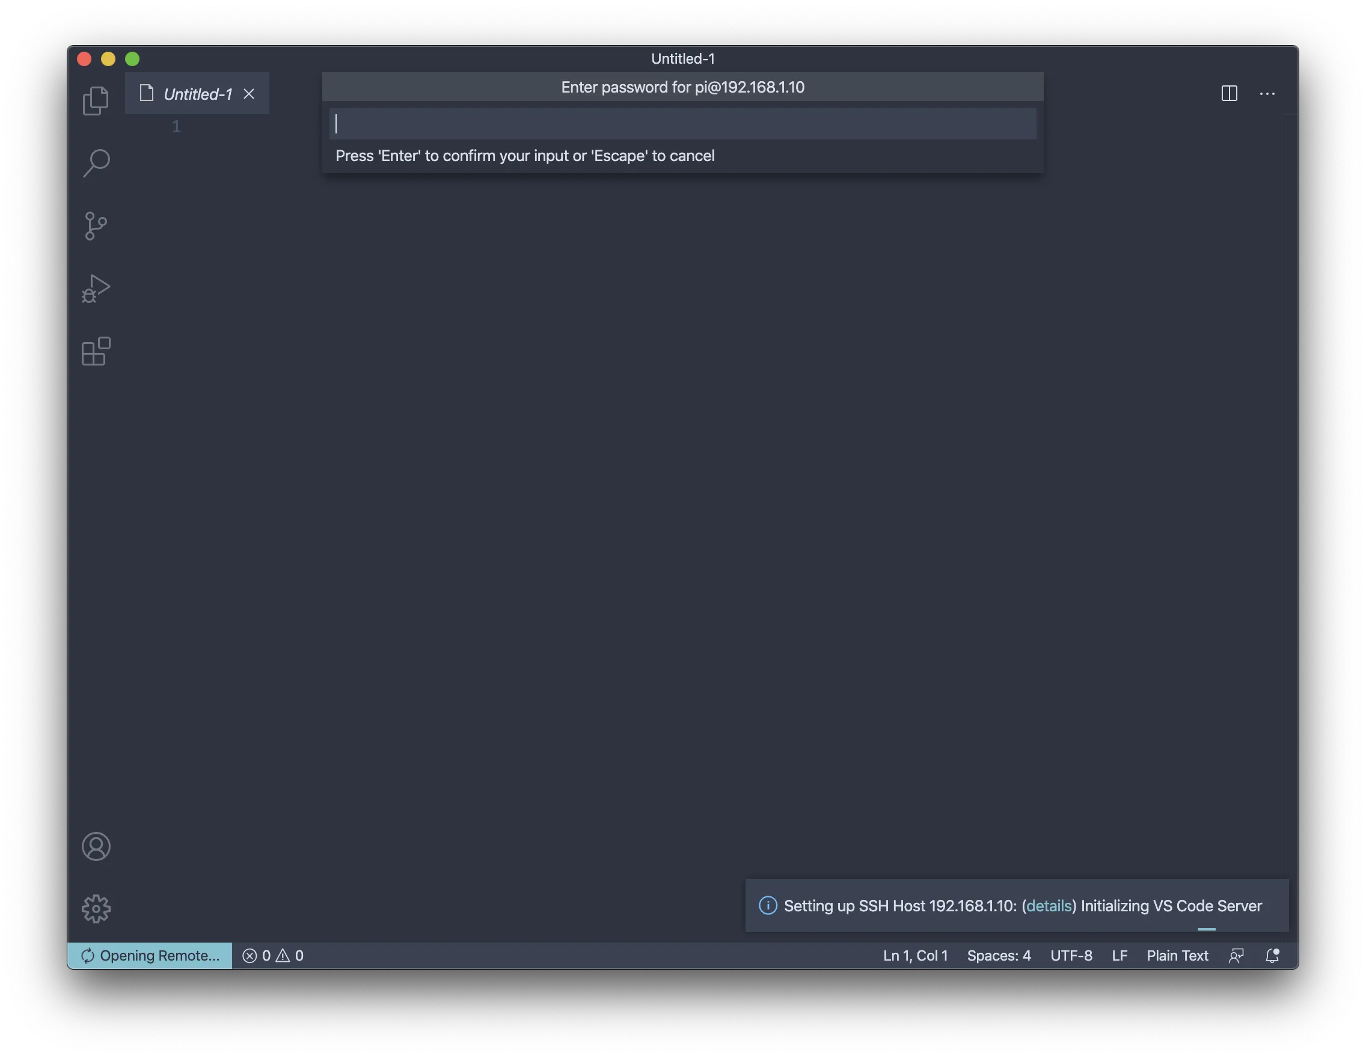Viewport: 1366px width, 1058px height.
Task: Click the green zoom window button
Action: pyautogui.click(x=132, y=59)
